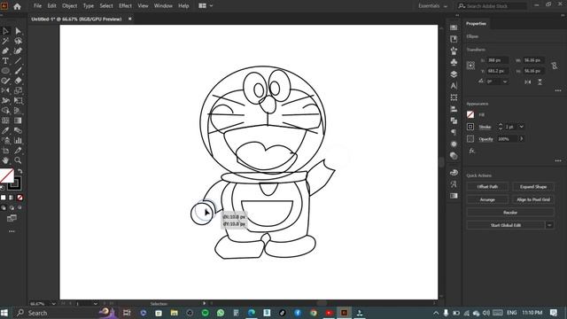The width and height of the screenshot is (567, 319).
Task: Activate the Scale tool
Action: click(18, 90)
